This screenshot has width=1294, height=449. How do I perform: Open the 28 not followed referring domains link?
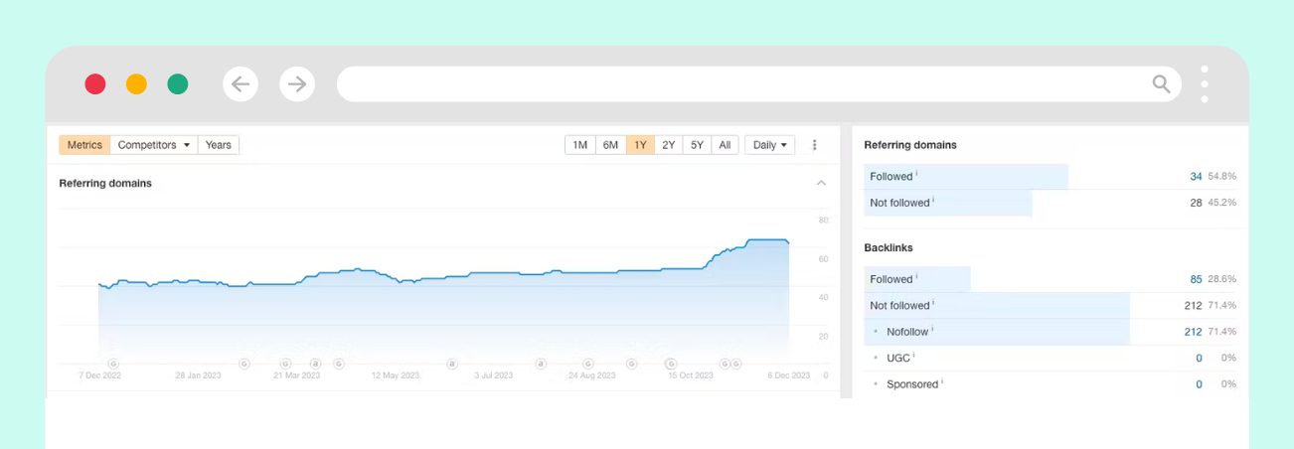(1196, 203)
